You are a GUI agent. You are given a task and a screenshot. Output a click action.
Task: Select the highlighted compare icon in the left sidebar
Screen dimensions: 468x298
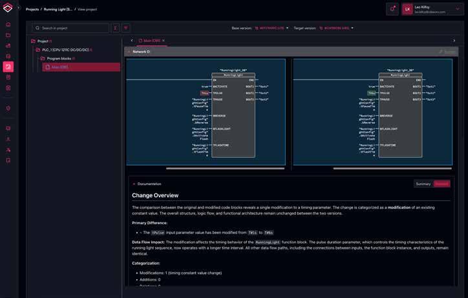pos(8,67)
